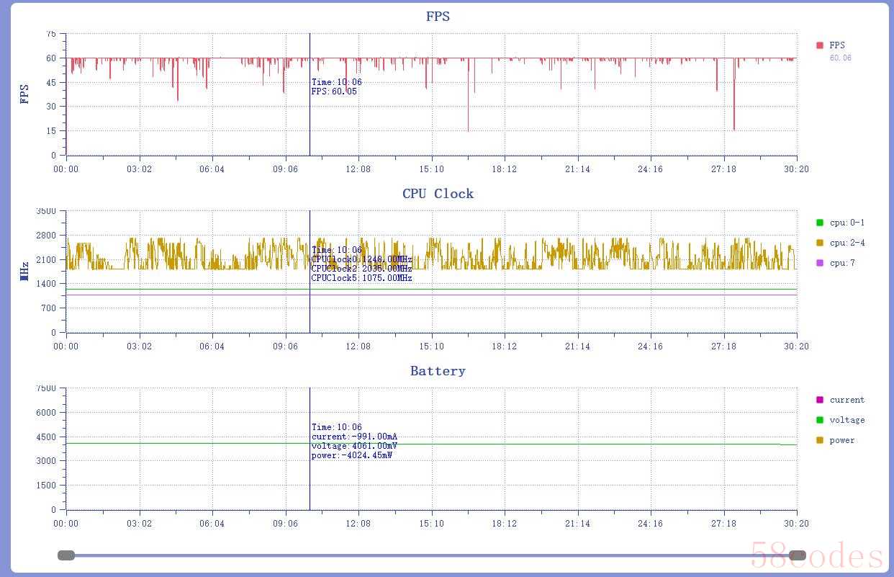Click the purple cpu:7 legend marker

[819, 263]
